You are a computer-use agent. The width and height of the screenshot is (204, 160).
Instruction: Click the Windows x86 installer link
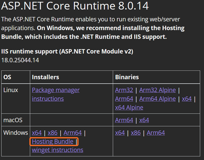[x=53, y=133]
